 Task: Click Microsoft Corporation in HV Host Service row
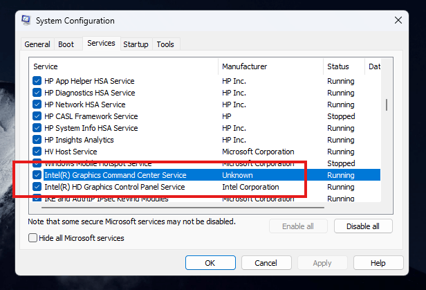pos(258,152)
